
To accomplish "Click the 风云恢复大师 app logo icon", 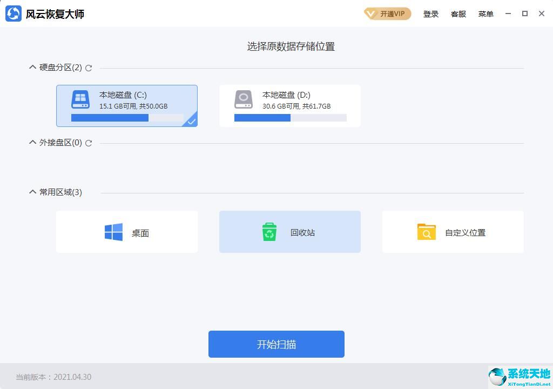I will click(x=14, y=14).
